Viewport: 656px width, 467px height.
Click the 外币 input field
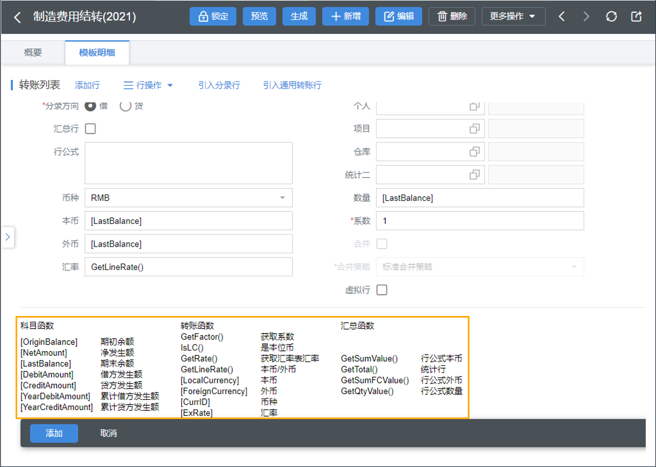(x=189, y=244)
